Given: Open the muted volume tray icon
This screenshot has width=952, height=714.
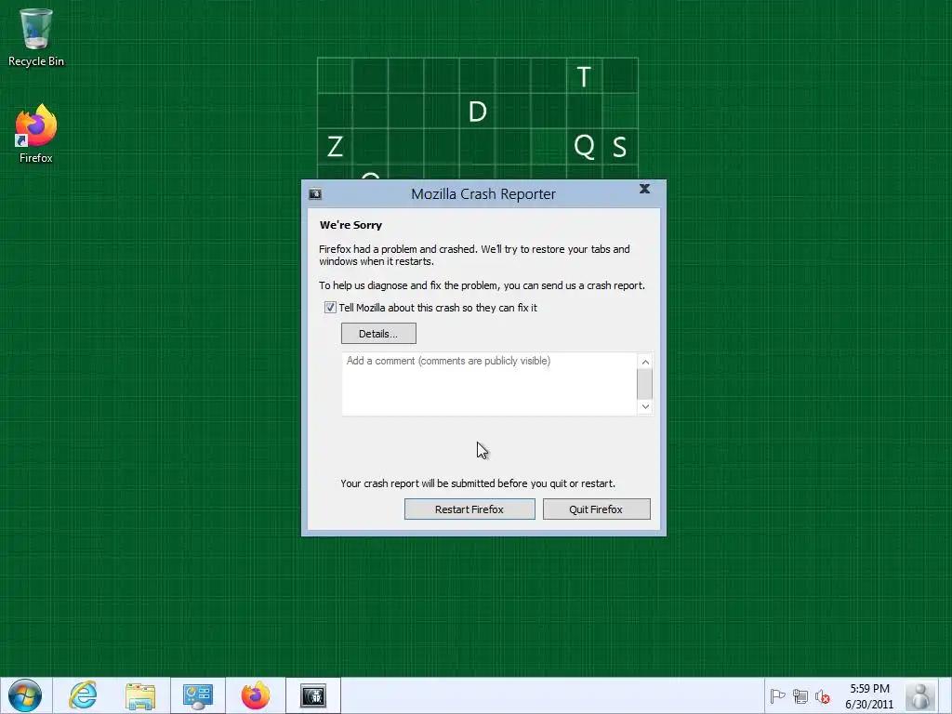Looking at the screenshot, I should click(x=823, y=696).
